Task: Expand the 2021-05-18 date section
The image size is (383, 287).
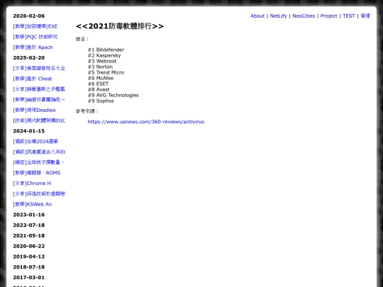Action: (29, 235)
